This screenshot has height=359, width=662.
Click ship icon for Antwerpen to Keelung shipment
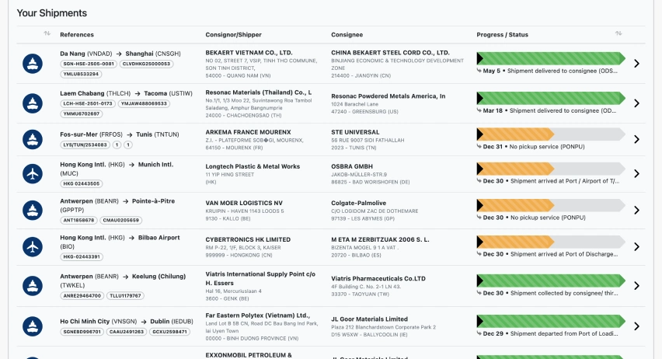pyautogui.click(x=33, y=286)
